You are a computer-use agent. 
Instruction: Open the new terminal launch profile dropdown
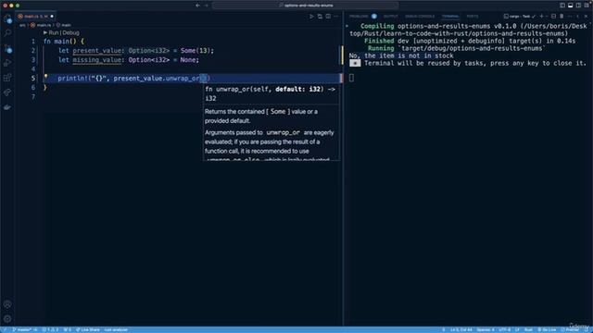(x=547, y=17)
